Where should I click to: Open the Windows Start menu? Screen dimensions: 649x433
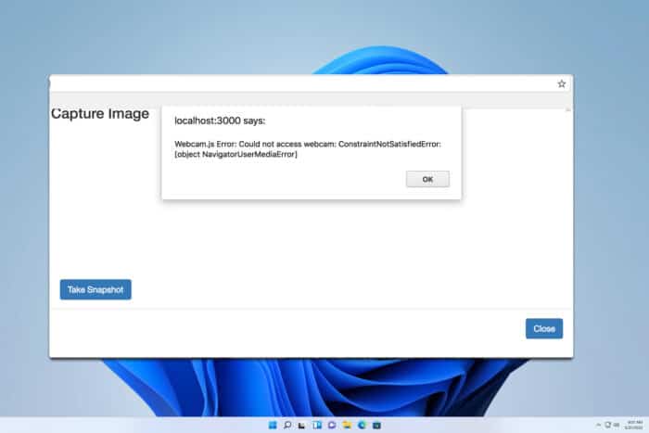click(273, 426)
